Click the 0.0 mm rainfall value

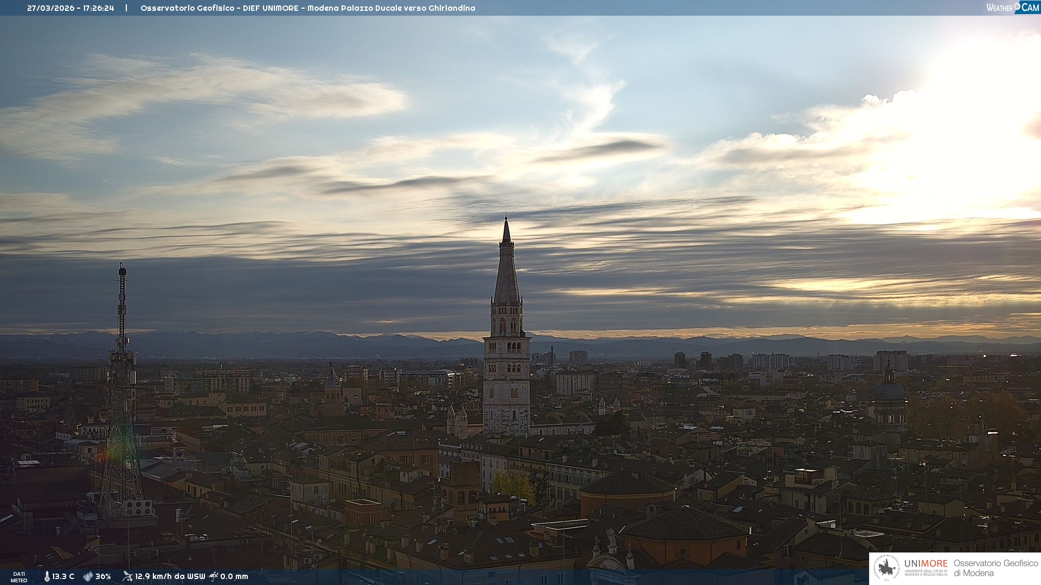coord(234,577)
